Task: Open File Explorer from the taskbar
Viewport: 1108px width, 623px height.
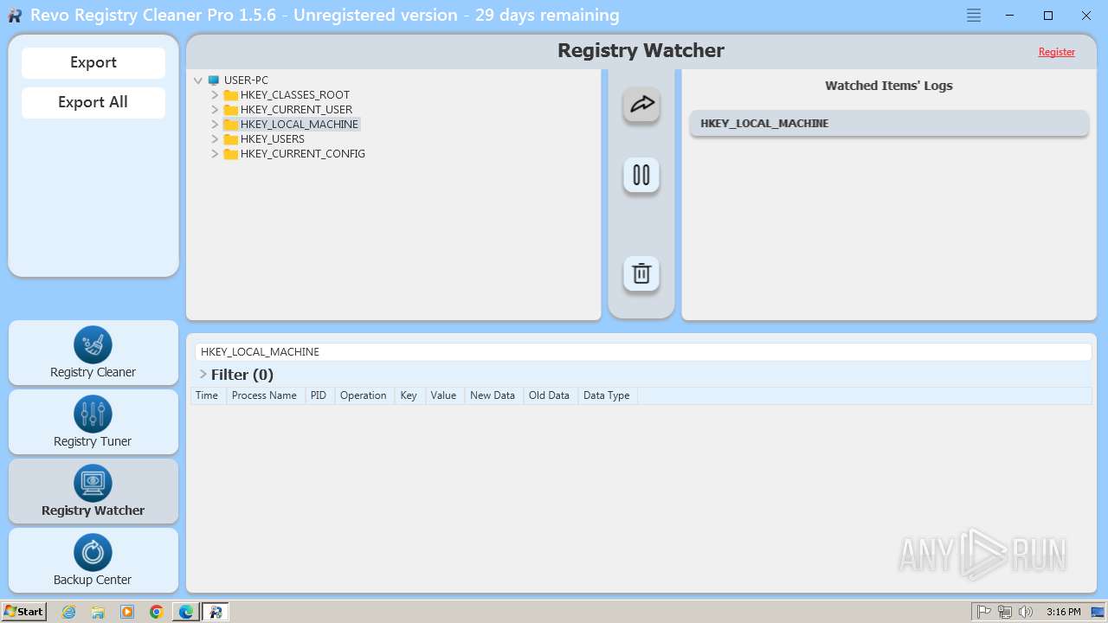Action: point(98,612)
